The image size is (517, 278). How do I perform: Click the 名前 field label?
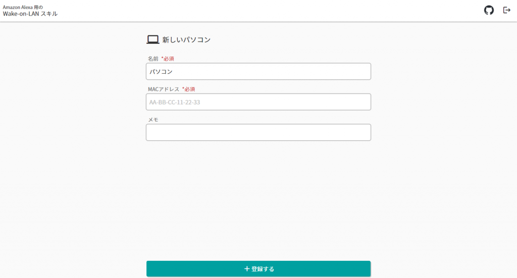coord(153,59)
